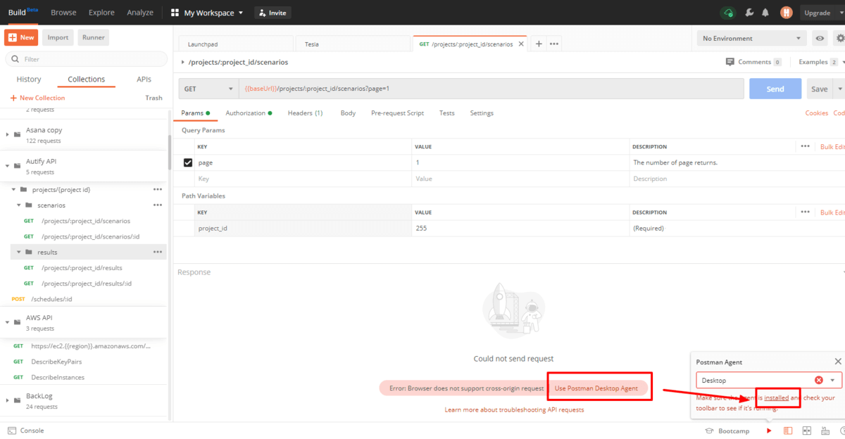Click the Import button
Viewport: 845px width, 439px height.
coord(58,37)
